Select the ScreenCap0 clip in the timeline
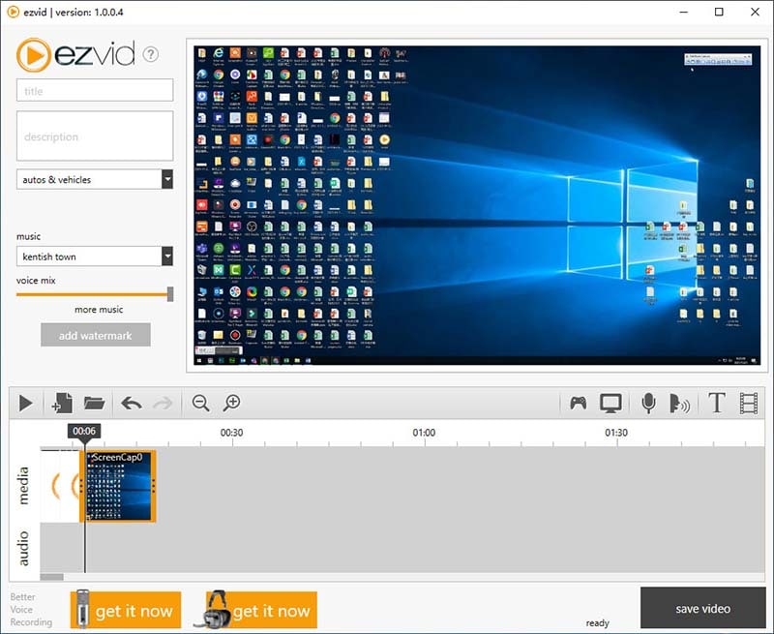 119,488
